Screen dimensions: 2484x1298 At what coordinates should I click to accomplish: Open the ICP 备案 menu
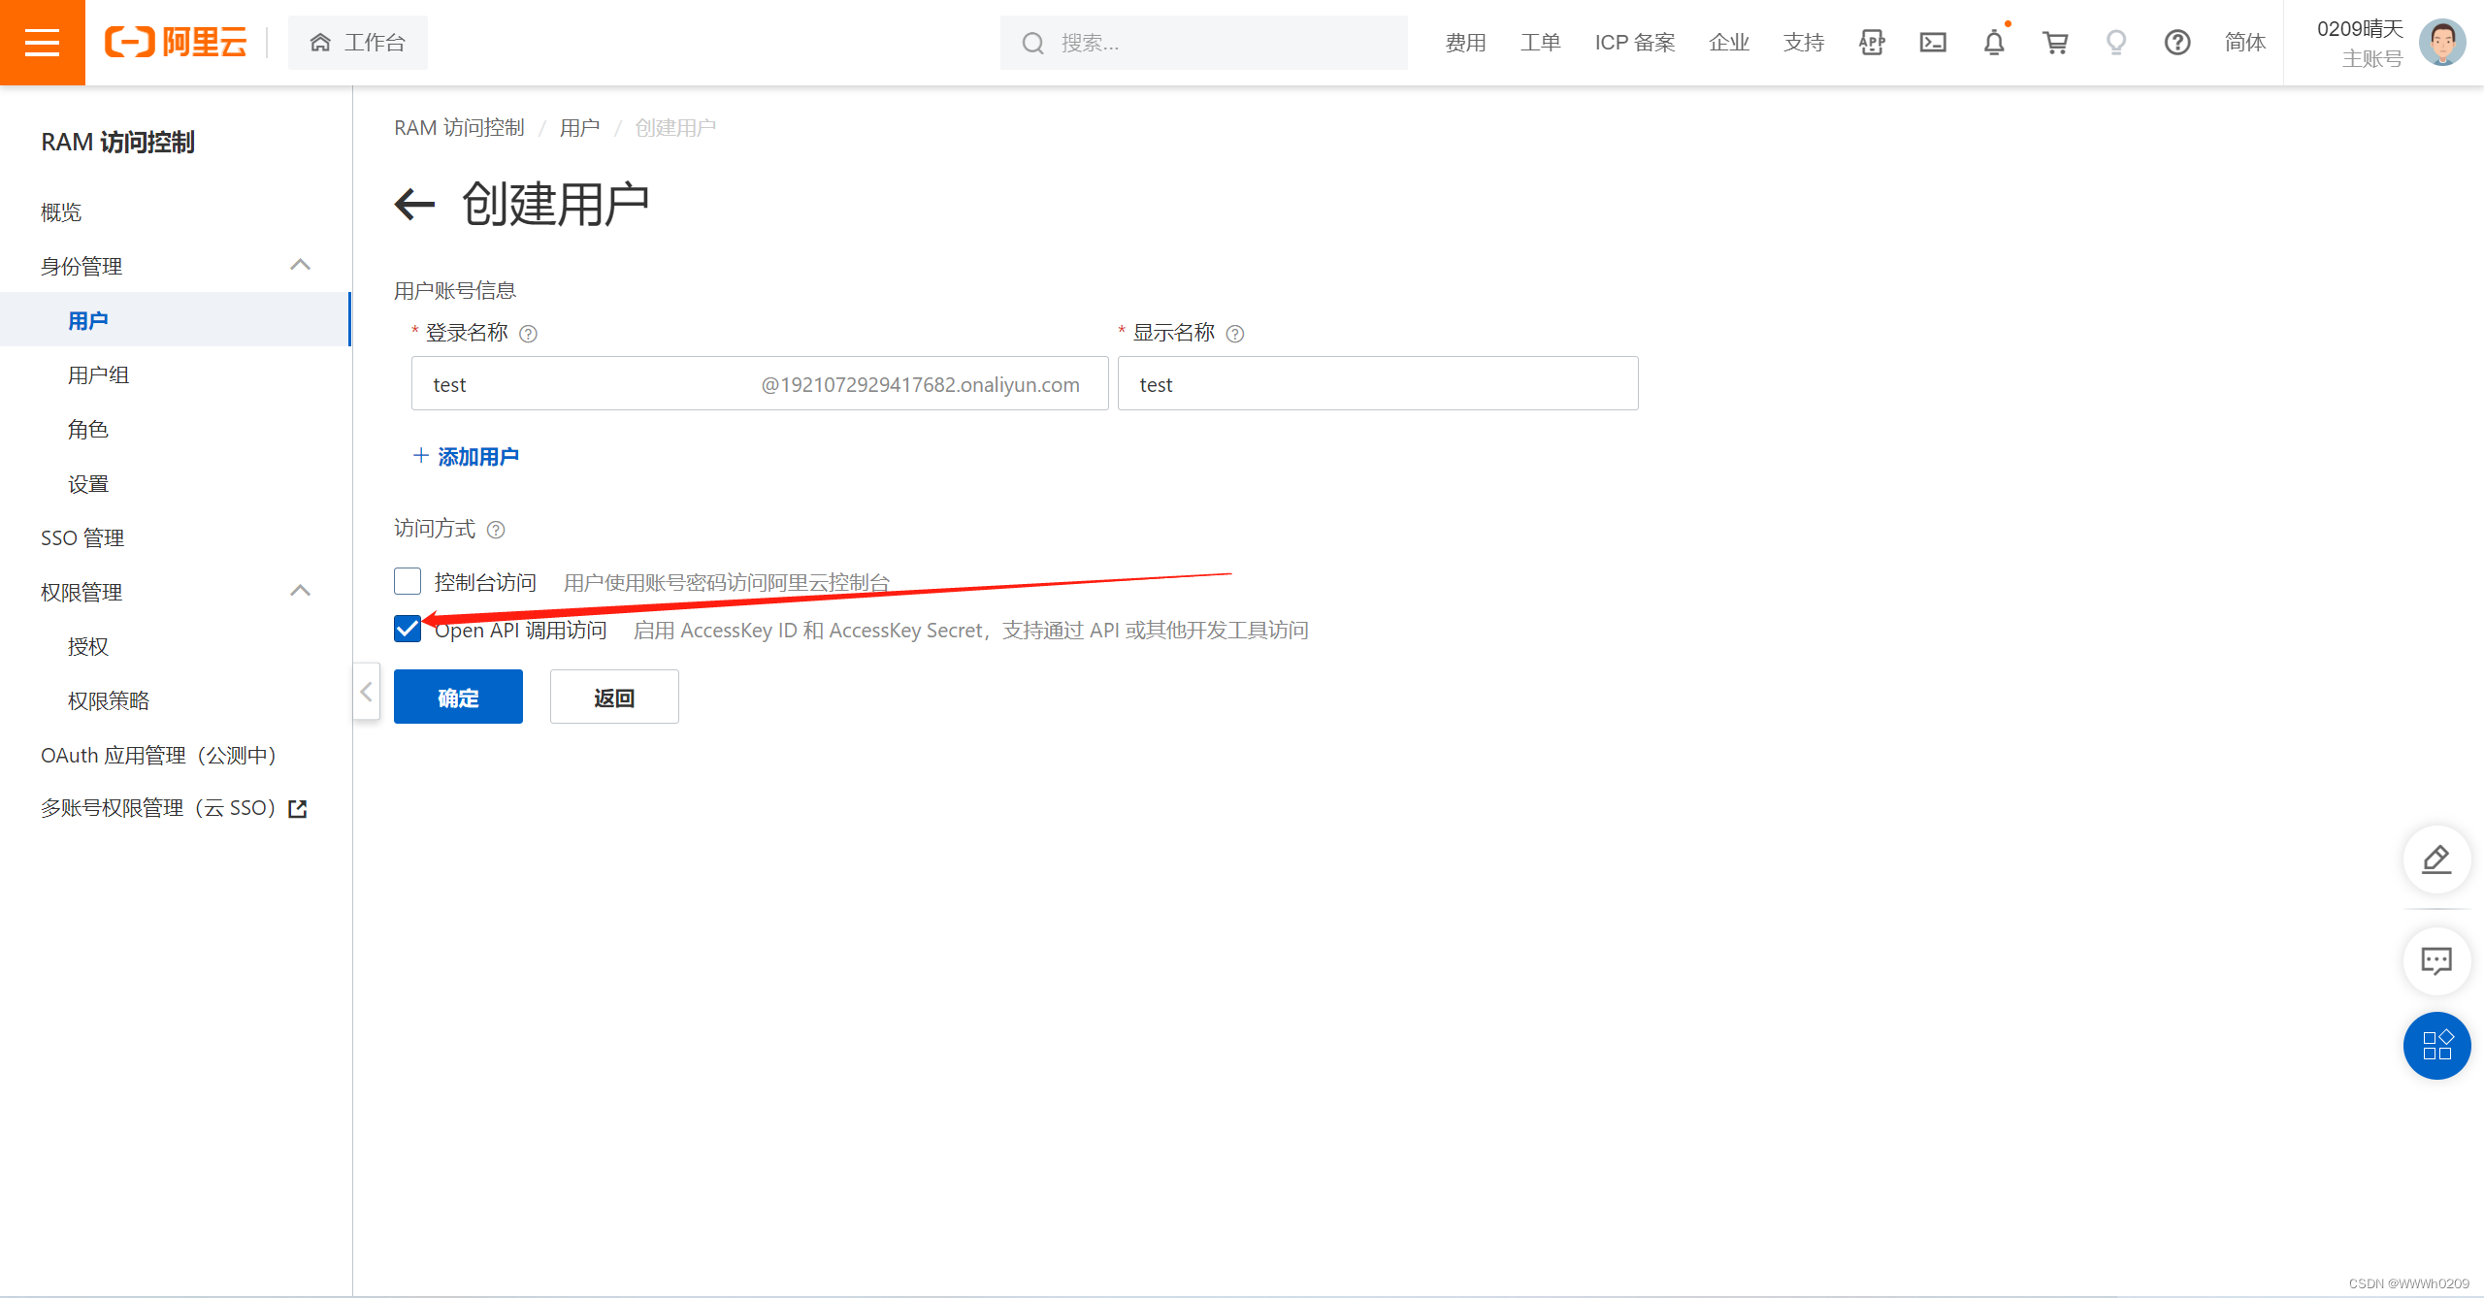click(x=1635, y=43)
